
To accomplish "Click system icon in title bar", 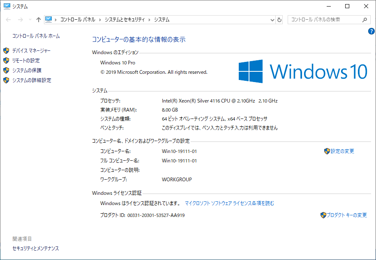I will [7, 7].
